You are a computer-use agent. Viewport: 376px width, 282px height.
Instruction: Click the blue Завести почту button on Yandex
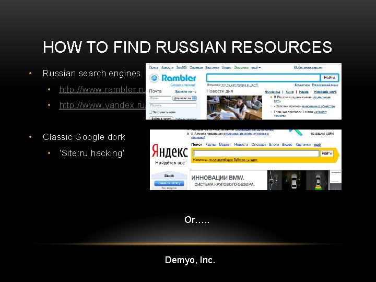point(169,183)
